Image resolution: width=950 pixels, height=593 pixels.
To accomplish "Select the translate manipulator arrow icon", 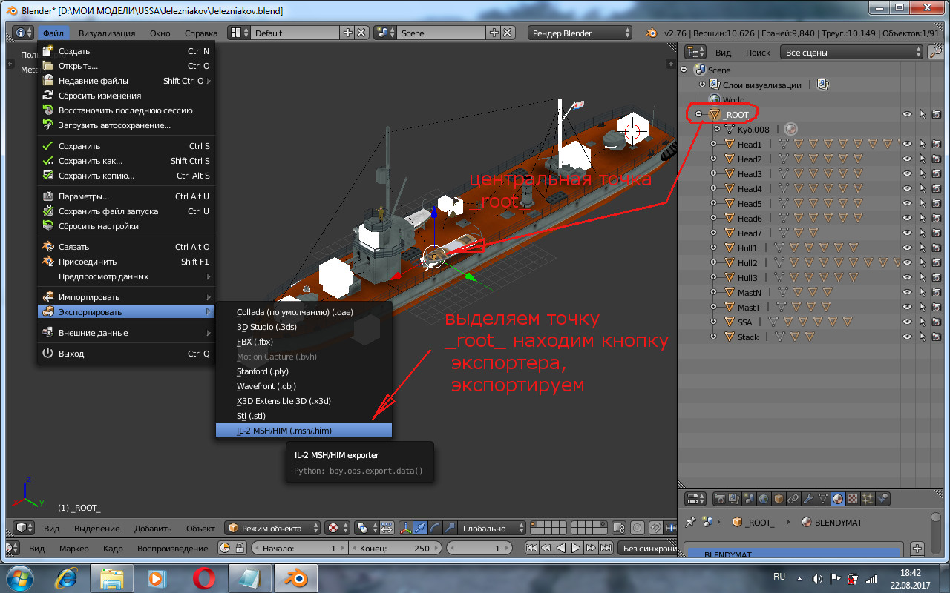I will tap(421, 528).
